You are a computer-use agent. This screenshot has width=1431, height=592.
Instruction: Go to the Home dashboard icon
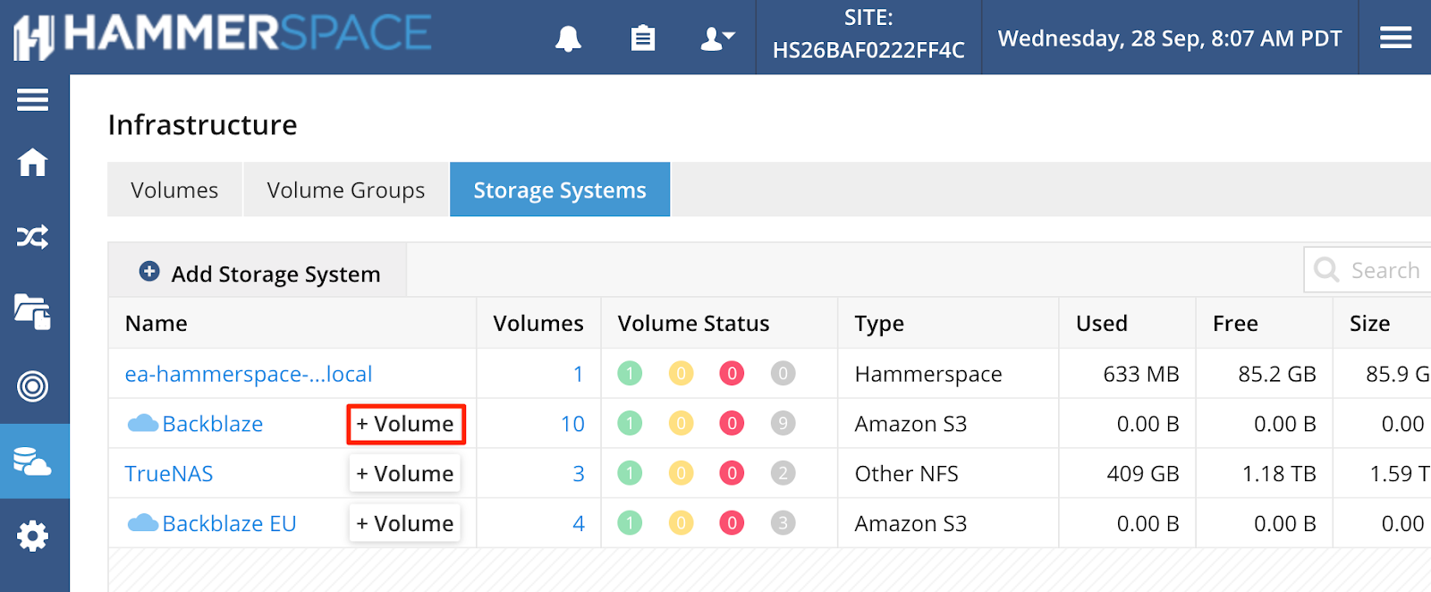point(33,163)
